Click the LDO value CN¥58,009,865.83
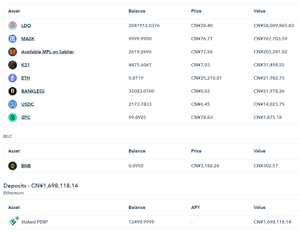This screenshot has height=230, width=300. pyautogui.click(x=274, y=26)
